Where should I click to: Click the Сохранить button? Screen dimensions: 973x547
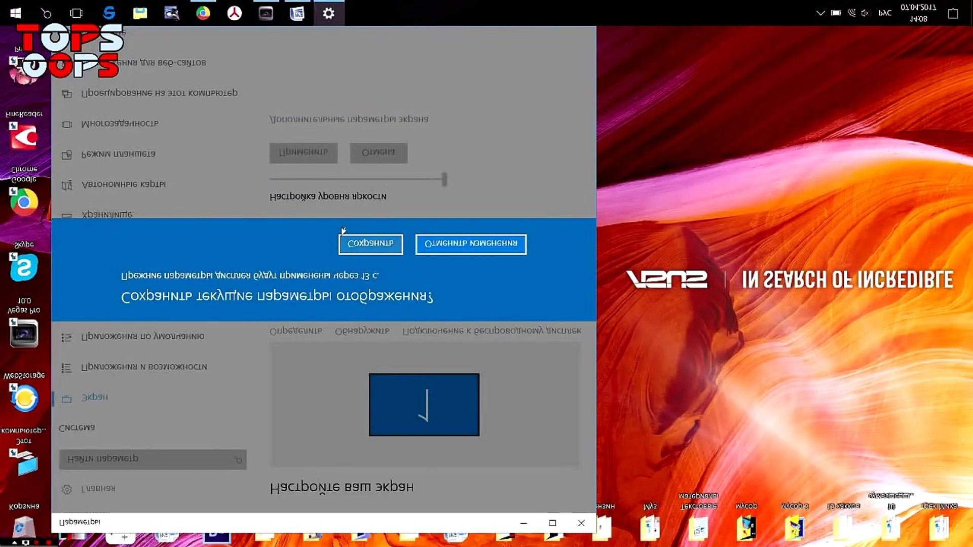pyautogui.click(x=370, y=244)
